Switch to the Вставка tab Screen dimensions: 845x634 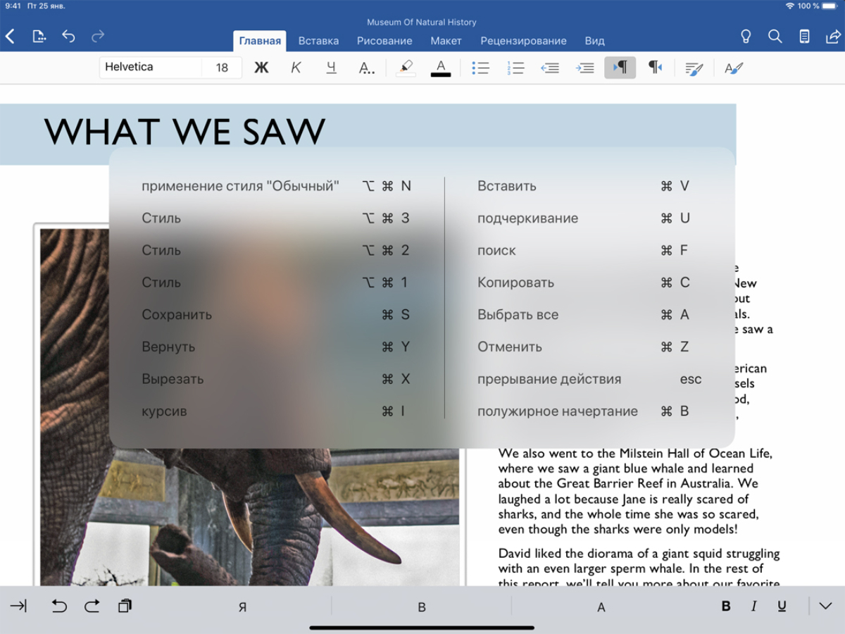tap(318, 41)
